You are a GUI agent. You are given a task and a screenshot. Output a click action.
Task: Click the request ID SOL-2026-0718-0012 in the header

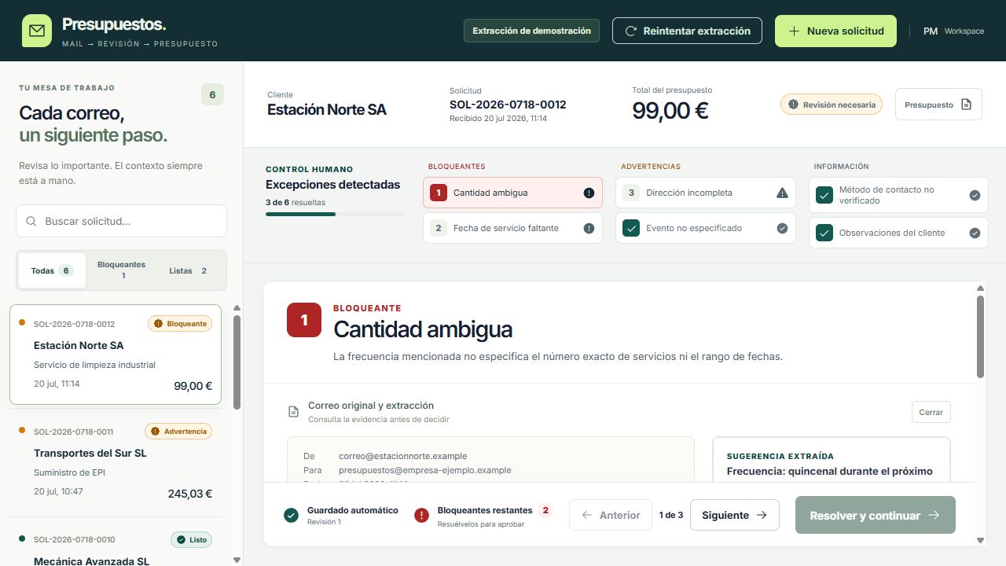pyautogui.click(x=508, y=105)
